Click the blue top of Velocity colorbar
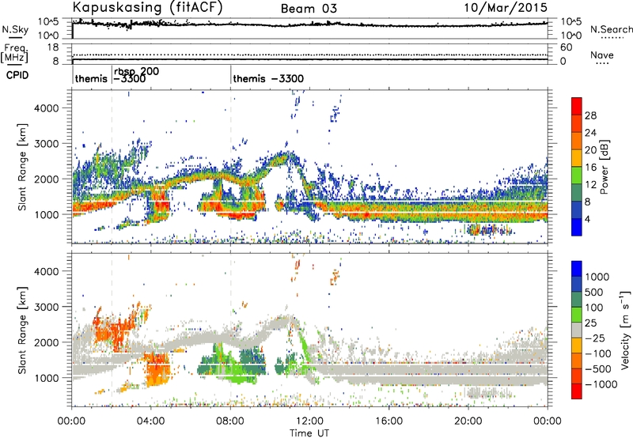The height and width of the screenshot is (438, 633). coord(577,269)
